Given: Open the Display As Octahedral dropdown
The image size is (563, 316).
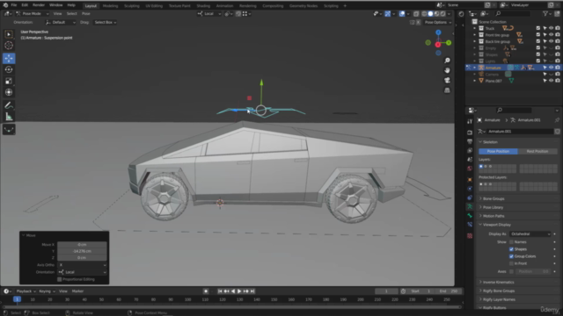Looking at the screenshot, I should [x=530, y=234].
